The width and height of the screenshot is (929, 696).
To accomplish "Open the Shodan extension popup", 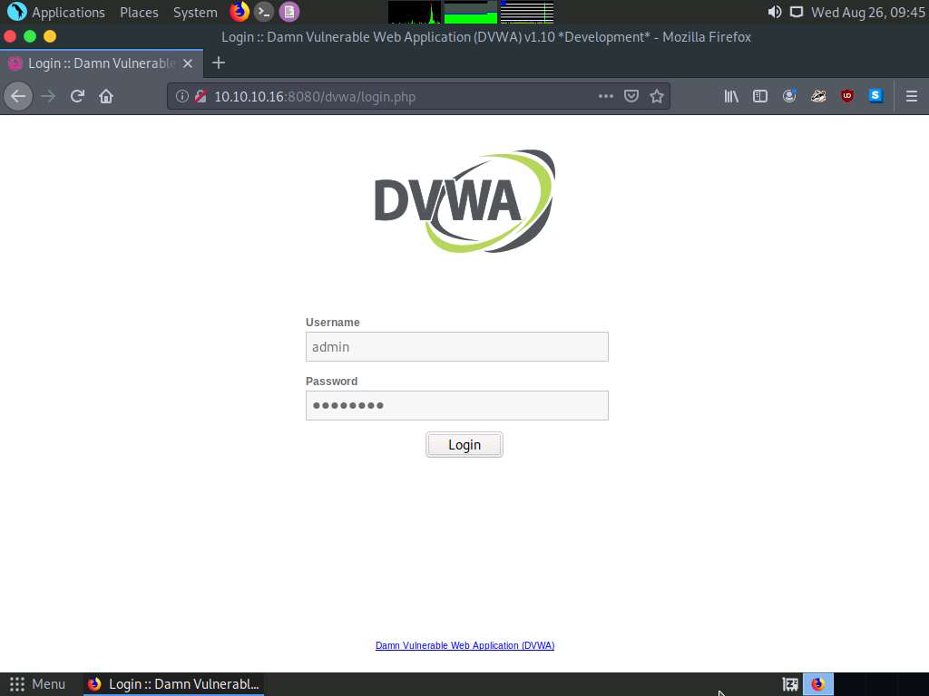I will [x=875, y=96].
